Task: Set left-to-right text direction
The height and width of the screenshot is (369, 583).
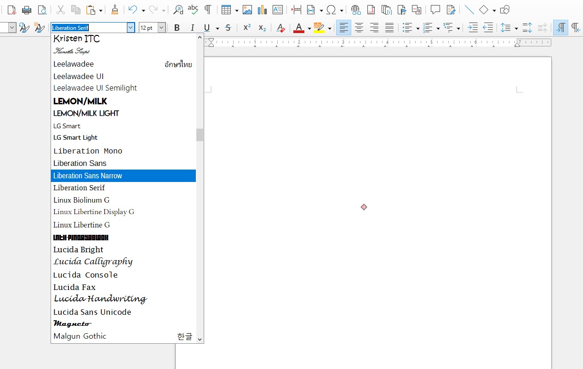Action: 560,28
